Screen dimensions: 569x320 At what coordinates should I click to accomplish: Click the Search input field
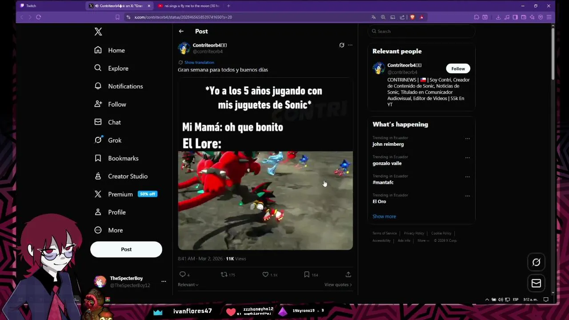[x=421, y=31]
